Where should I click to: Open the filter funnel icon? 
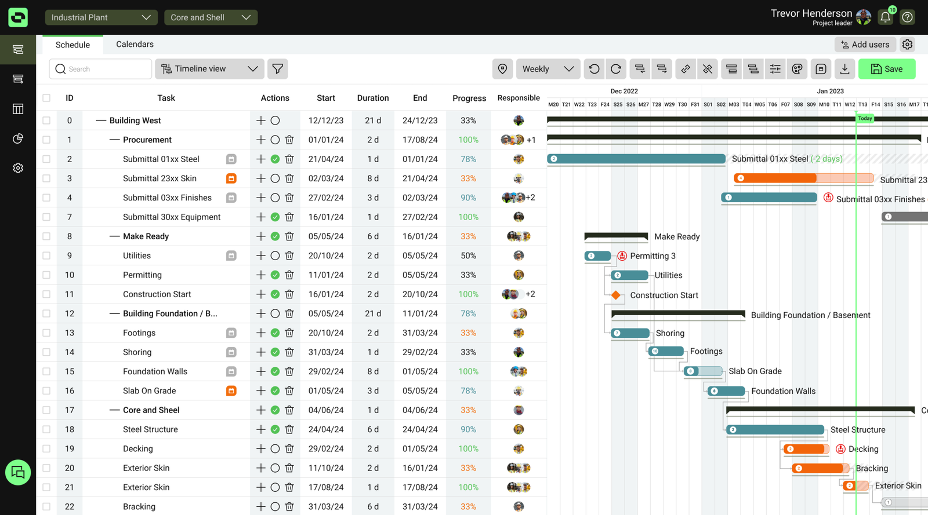(x=278, y=69)
